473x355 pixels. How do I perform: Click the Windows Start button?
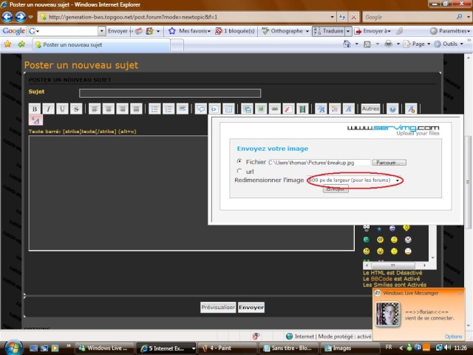(x=13, y=348)
